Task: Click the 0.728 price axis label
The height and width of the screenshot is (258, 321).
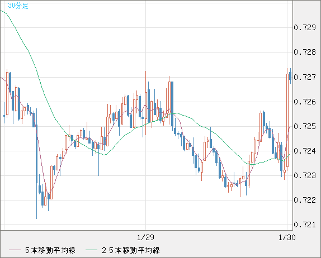Action: tap(305, 52)
